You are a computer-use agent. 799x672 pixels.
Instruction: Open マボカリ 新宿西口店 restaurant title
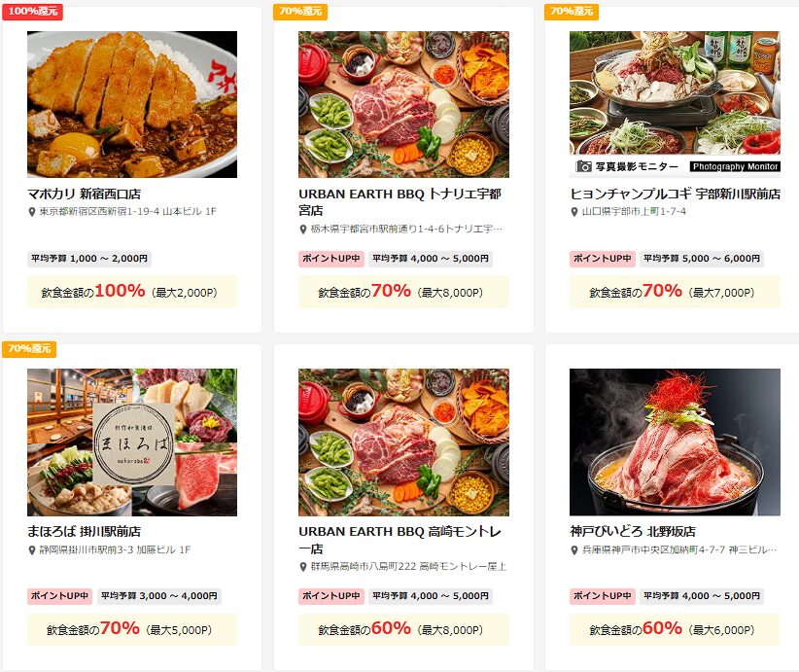(84, 194)
